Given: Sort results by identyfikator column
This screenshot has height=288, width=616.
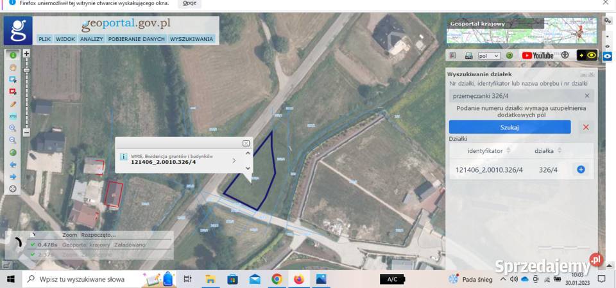Looking at the screenshot, I should [490, 150].
